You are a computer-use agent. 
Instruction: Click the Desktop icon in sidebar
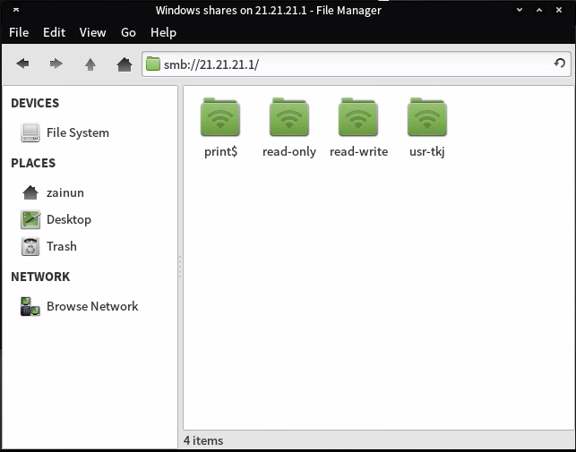point(30,219)
